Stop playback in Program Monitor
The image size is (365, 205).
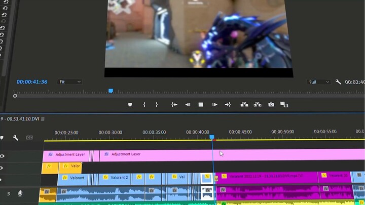201,105
